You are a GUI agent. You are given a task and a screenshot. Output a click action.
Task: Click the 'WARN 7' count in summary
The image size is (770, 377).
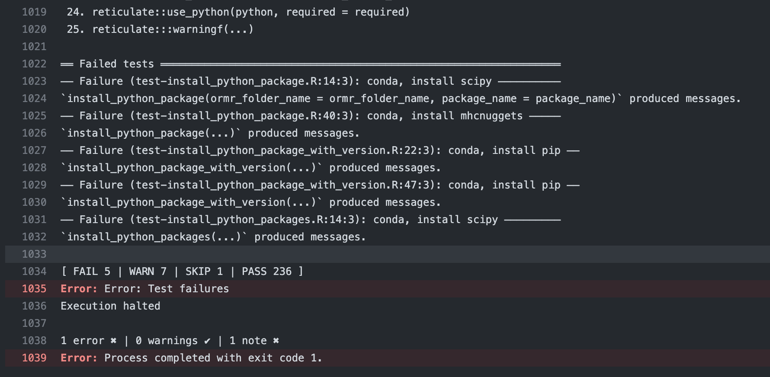pos(148,272)
